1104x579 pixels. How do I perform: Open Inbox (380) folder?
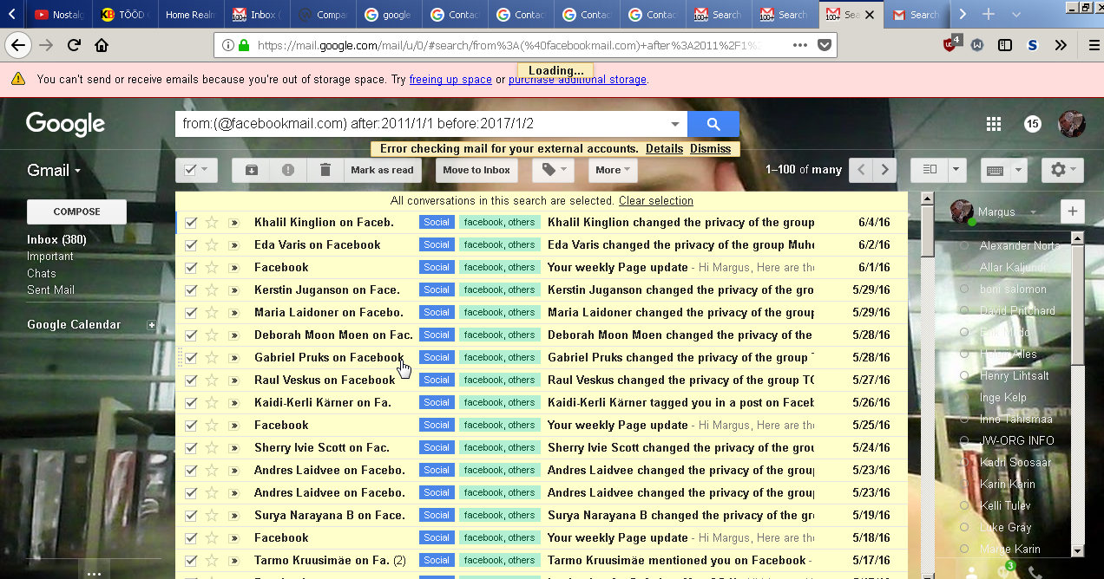pyautogui.click(x=56, y=240)
